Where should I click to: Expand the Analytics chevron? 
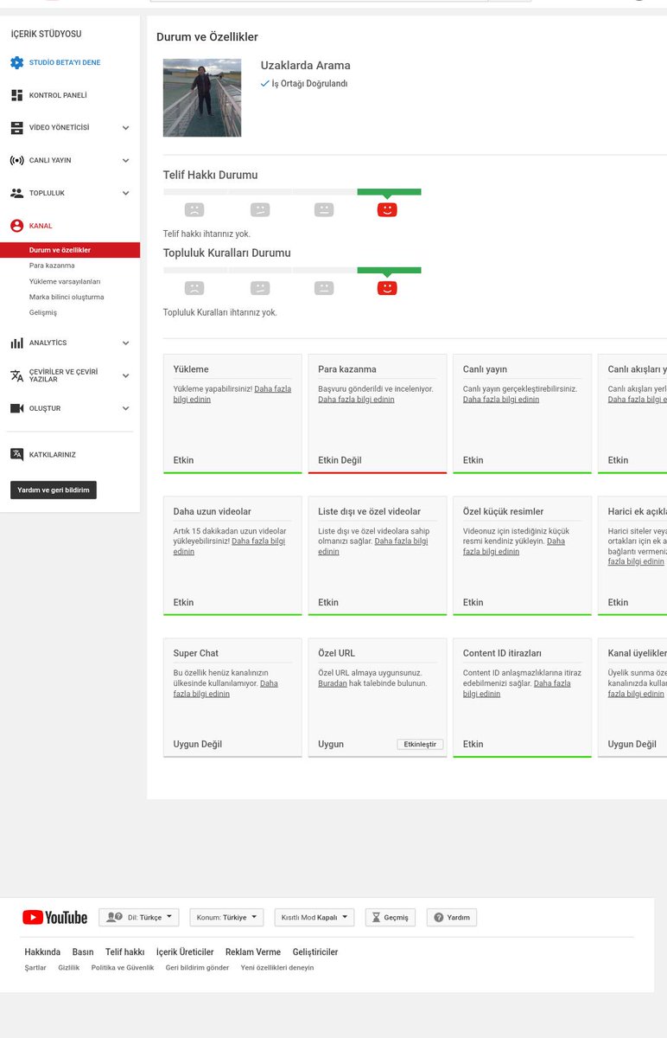pos(125,343)
